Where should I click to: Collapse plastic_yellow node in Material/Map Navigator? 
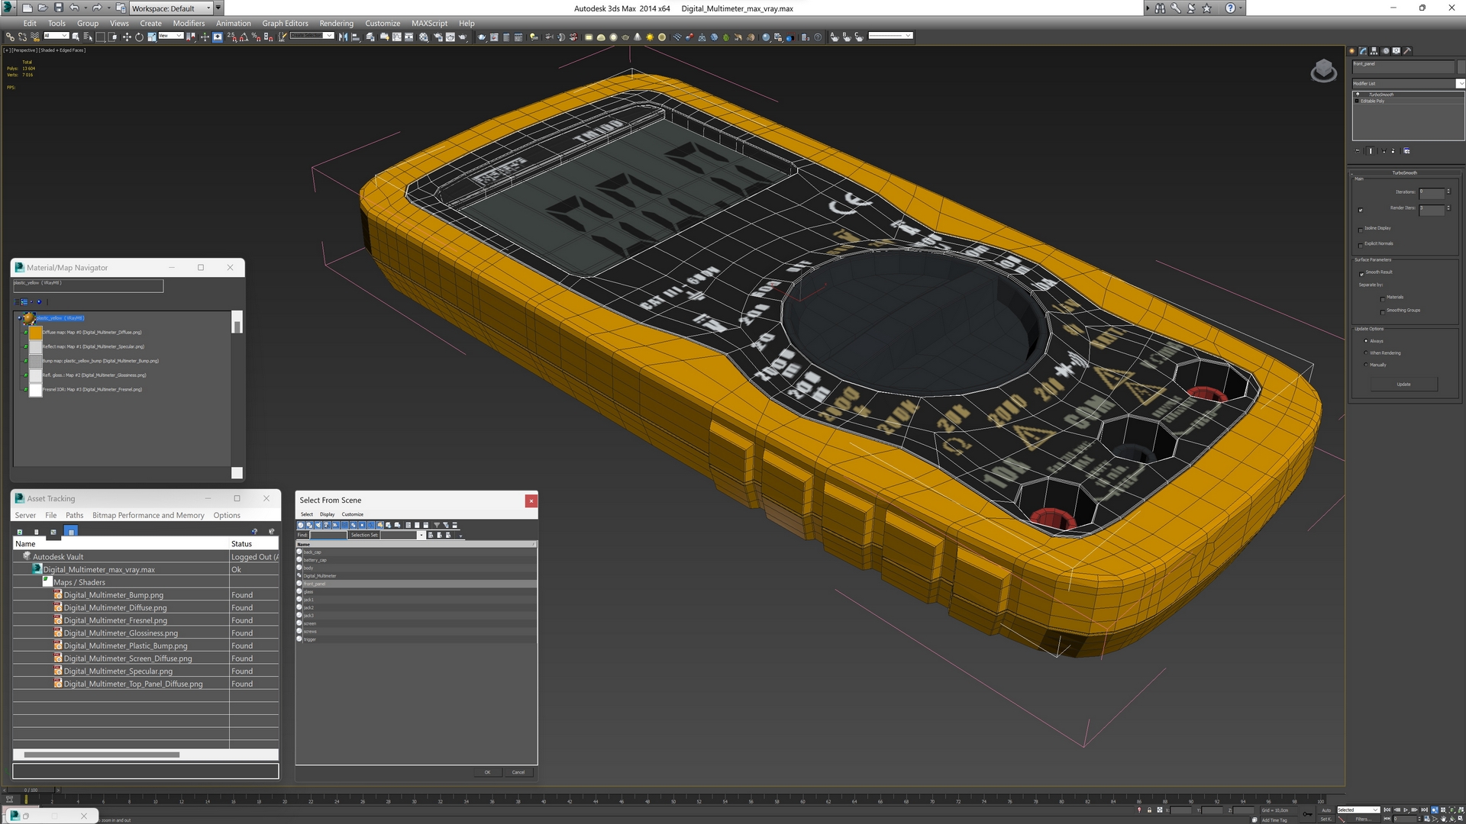tap(19, 318)
